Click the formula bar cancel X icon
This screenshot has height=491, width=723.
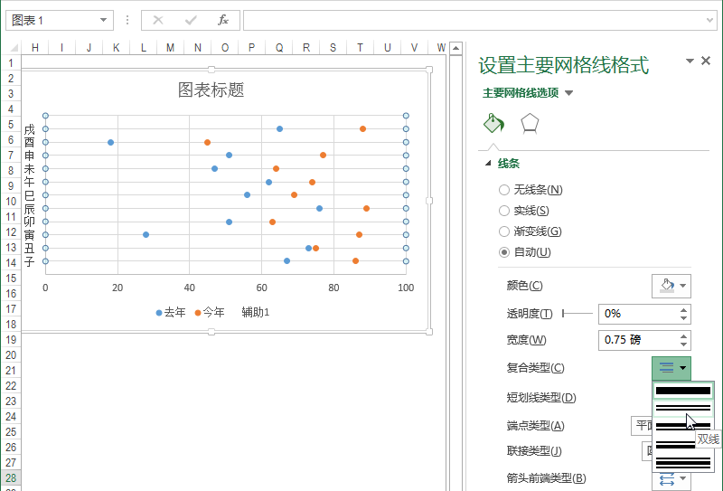pos(158,20)
